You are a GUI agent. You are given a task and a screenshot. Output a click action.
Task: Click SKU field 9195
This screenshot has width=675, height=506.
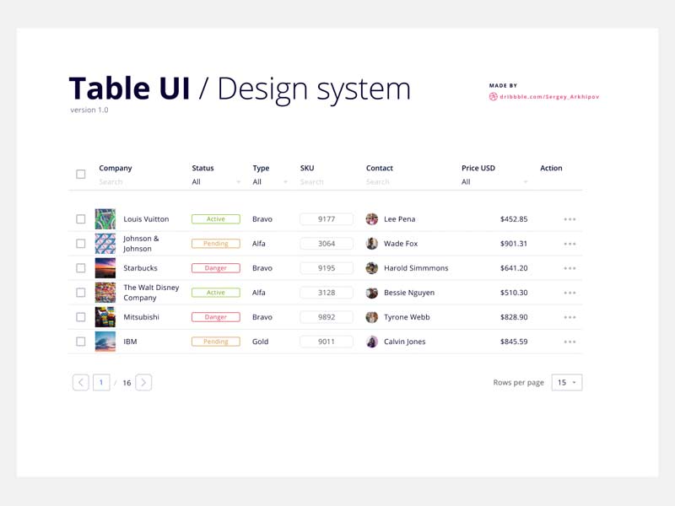pos(327,268)
